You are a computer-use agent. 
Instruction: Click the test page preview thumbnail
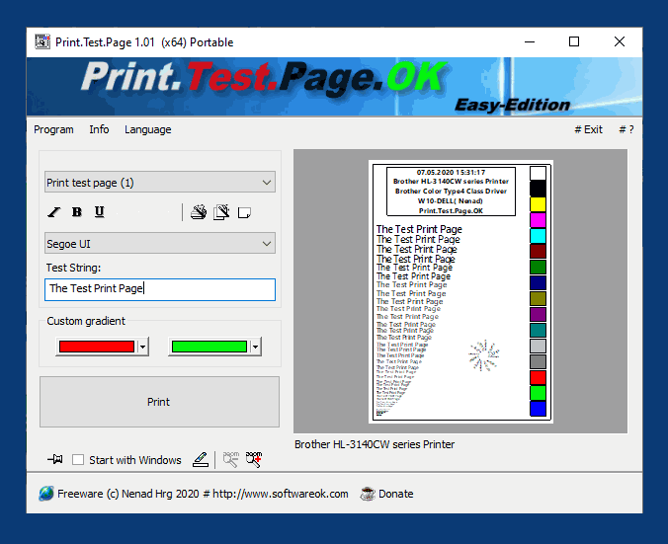pos(460,291)
